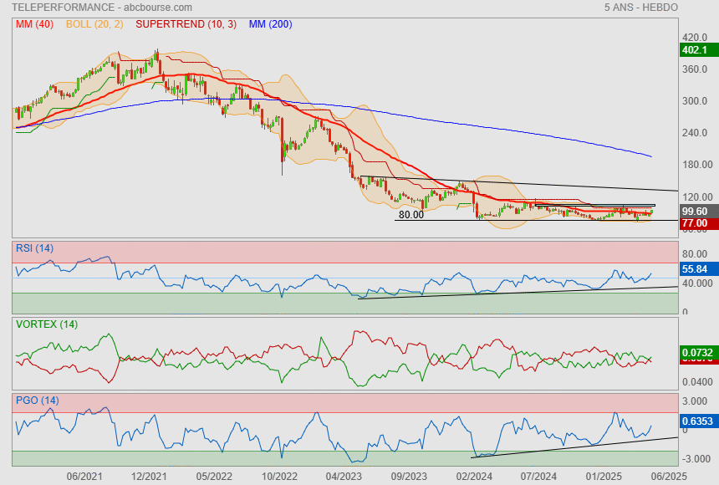Image resolution: width=719 pixels, height=485 pixels.
Task: Click the 09/2023 date label
Action: tap(409, 477)
